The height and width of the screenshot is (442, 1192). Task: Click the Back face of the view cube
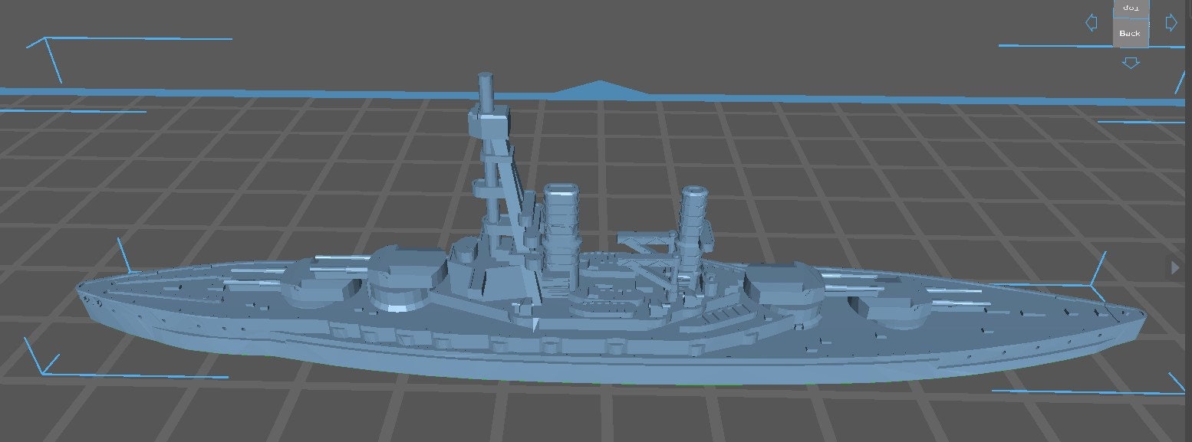click(x=1131, y=32)
